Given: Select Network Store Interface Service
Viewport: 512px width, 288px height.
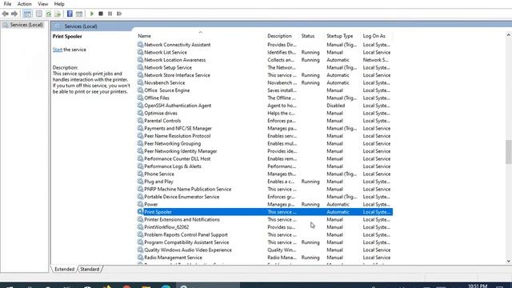Looking at the screenshot, I should pyautogui.click(x=265, y=75).
